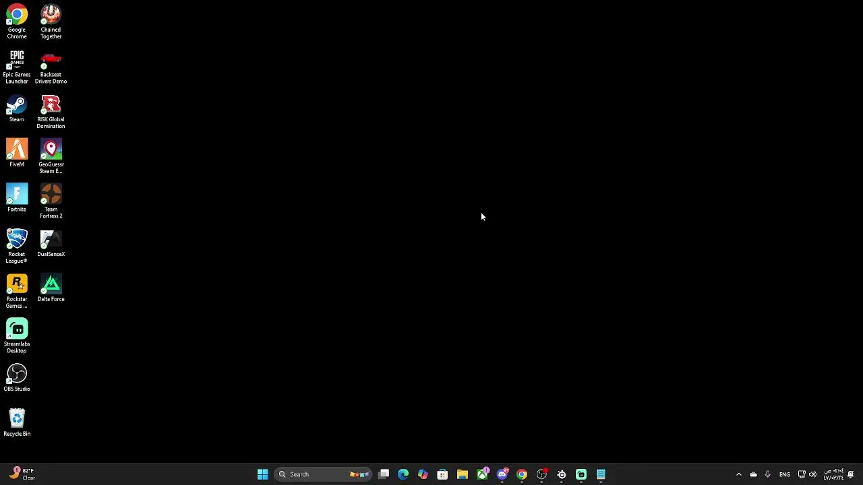Screen dimensions: 863x485
Task: Select the Chained Together desktop icon
Action: click(51, 22)
